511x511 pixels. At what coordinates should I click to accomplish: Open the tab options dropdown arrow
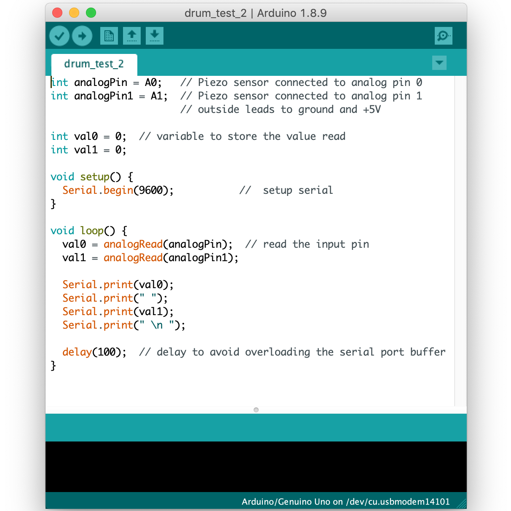pyautogui.click(x=439, y=63)
